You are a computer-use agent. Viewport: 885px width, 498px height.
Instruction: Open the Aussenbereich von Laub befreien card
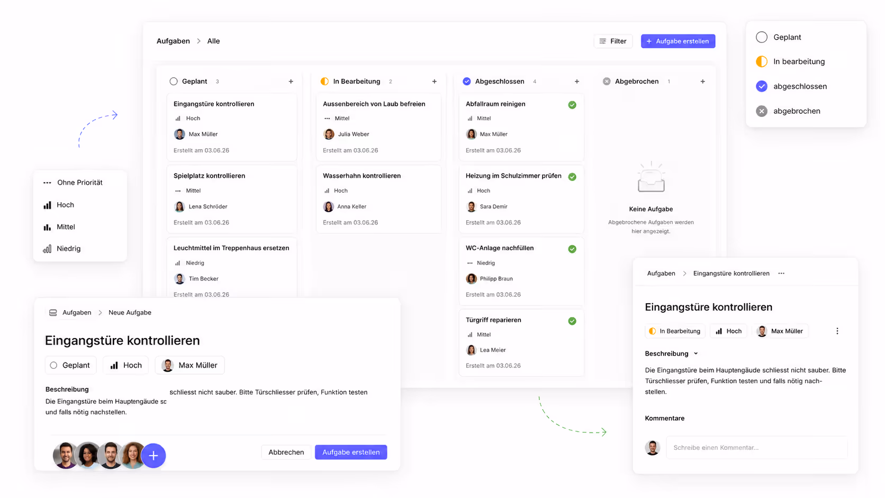point(378,127)
